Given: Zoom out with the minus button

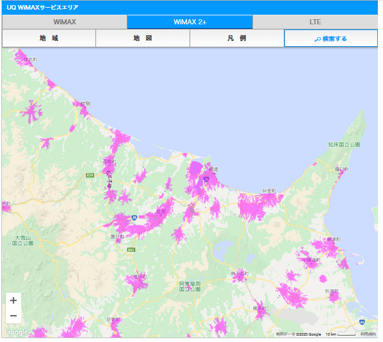Looking at the screenshot, I should pyautogui.click(x=13, y=316).
